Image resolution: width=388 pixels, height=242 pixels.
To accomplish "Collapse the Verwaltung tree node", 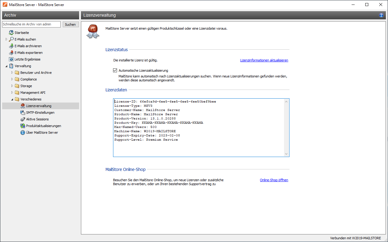I will pos(6,66).
